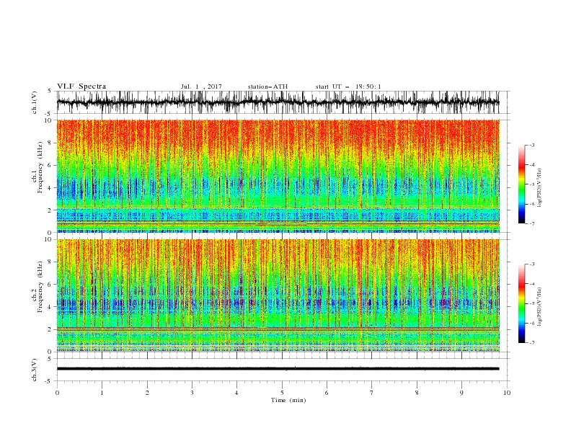Click the "Time (min)" axis title
The image size is (571, 441).
pos(288,400)
